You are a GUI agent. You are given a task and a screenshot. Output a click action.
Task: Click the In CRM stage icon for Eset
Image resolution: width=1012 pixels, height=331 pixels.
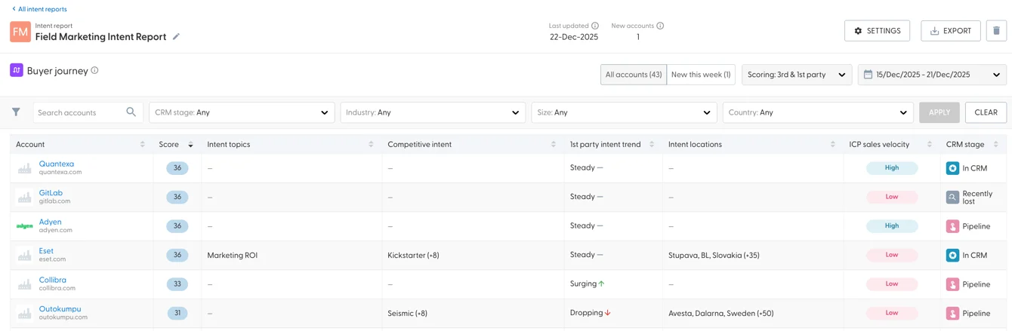pos(952,255)
